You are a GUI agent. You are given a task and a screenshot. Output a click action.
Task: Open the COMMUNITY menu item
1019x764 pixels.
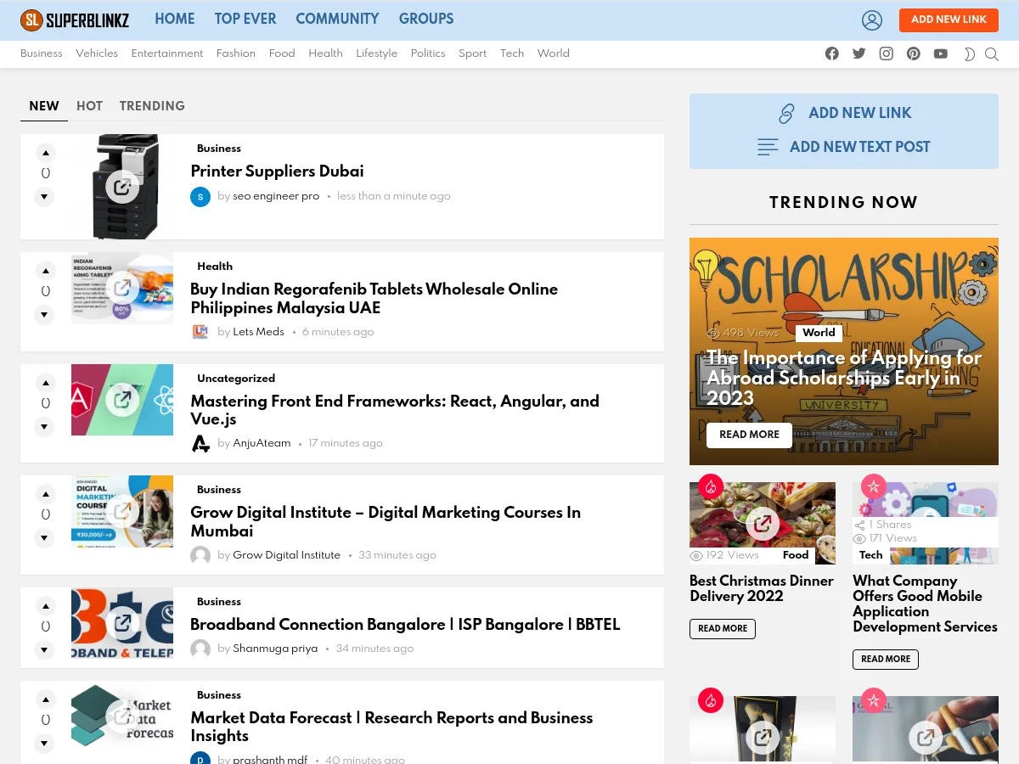(x=337, y=20)
